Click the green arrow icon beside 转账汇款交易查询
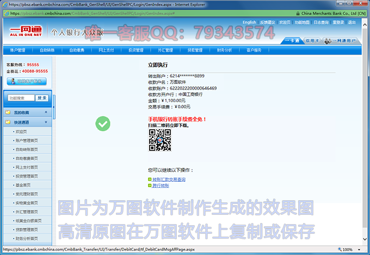 150,179
